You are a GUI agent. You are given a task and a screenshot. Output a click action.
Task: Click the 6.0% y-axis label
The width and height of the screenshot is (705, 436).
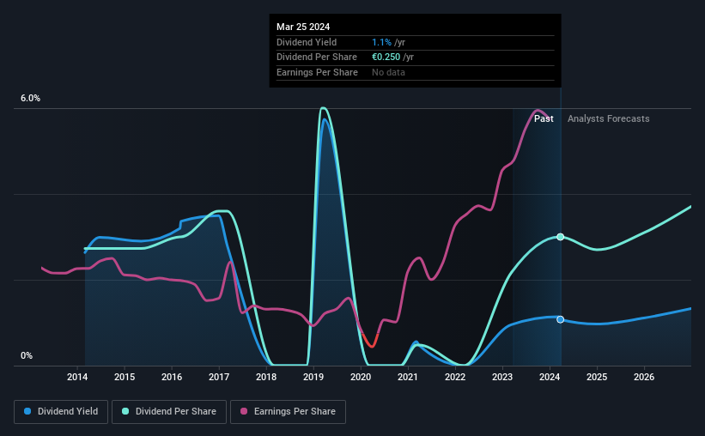pos(30,99)
